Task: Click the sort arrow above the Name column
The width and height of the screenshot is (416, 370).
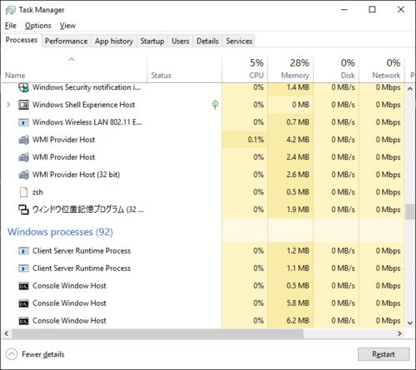Action: tap(72, 59)
